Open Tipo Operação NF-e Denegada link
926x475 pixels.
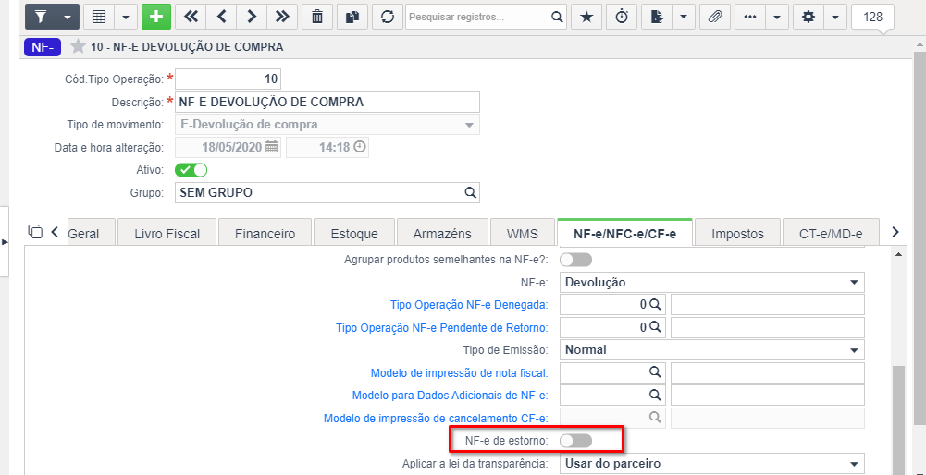469,304
